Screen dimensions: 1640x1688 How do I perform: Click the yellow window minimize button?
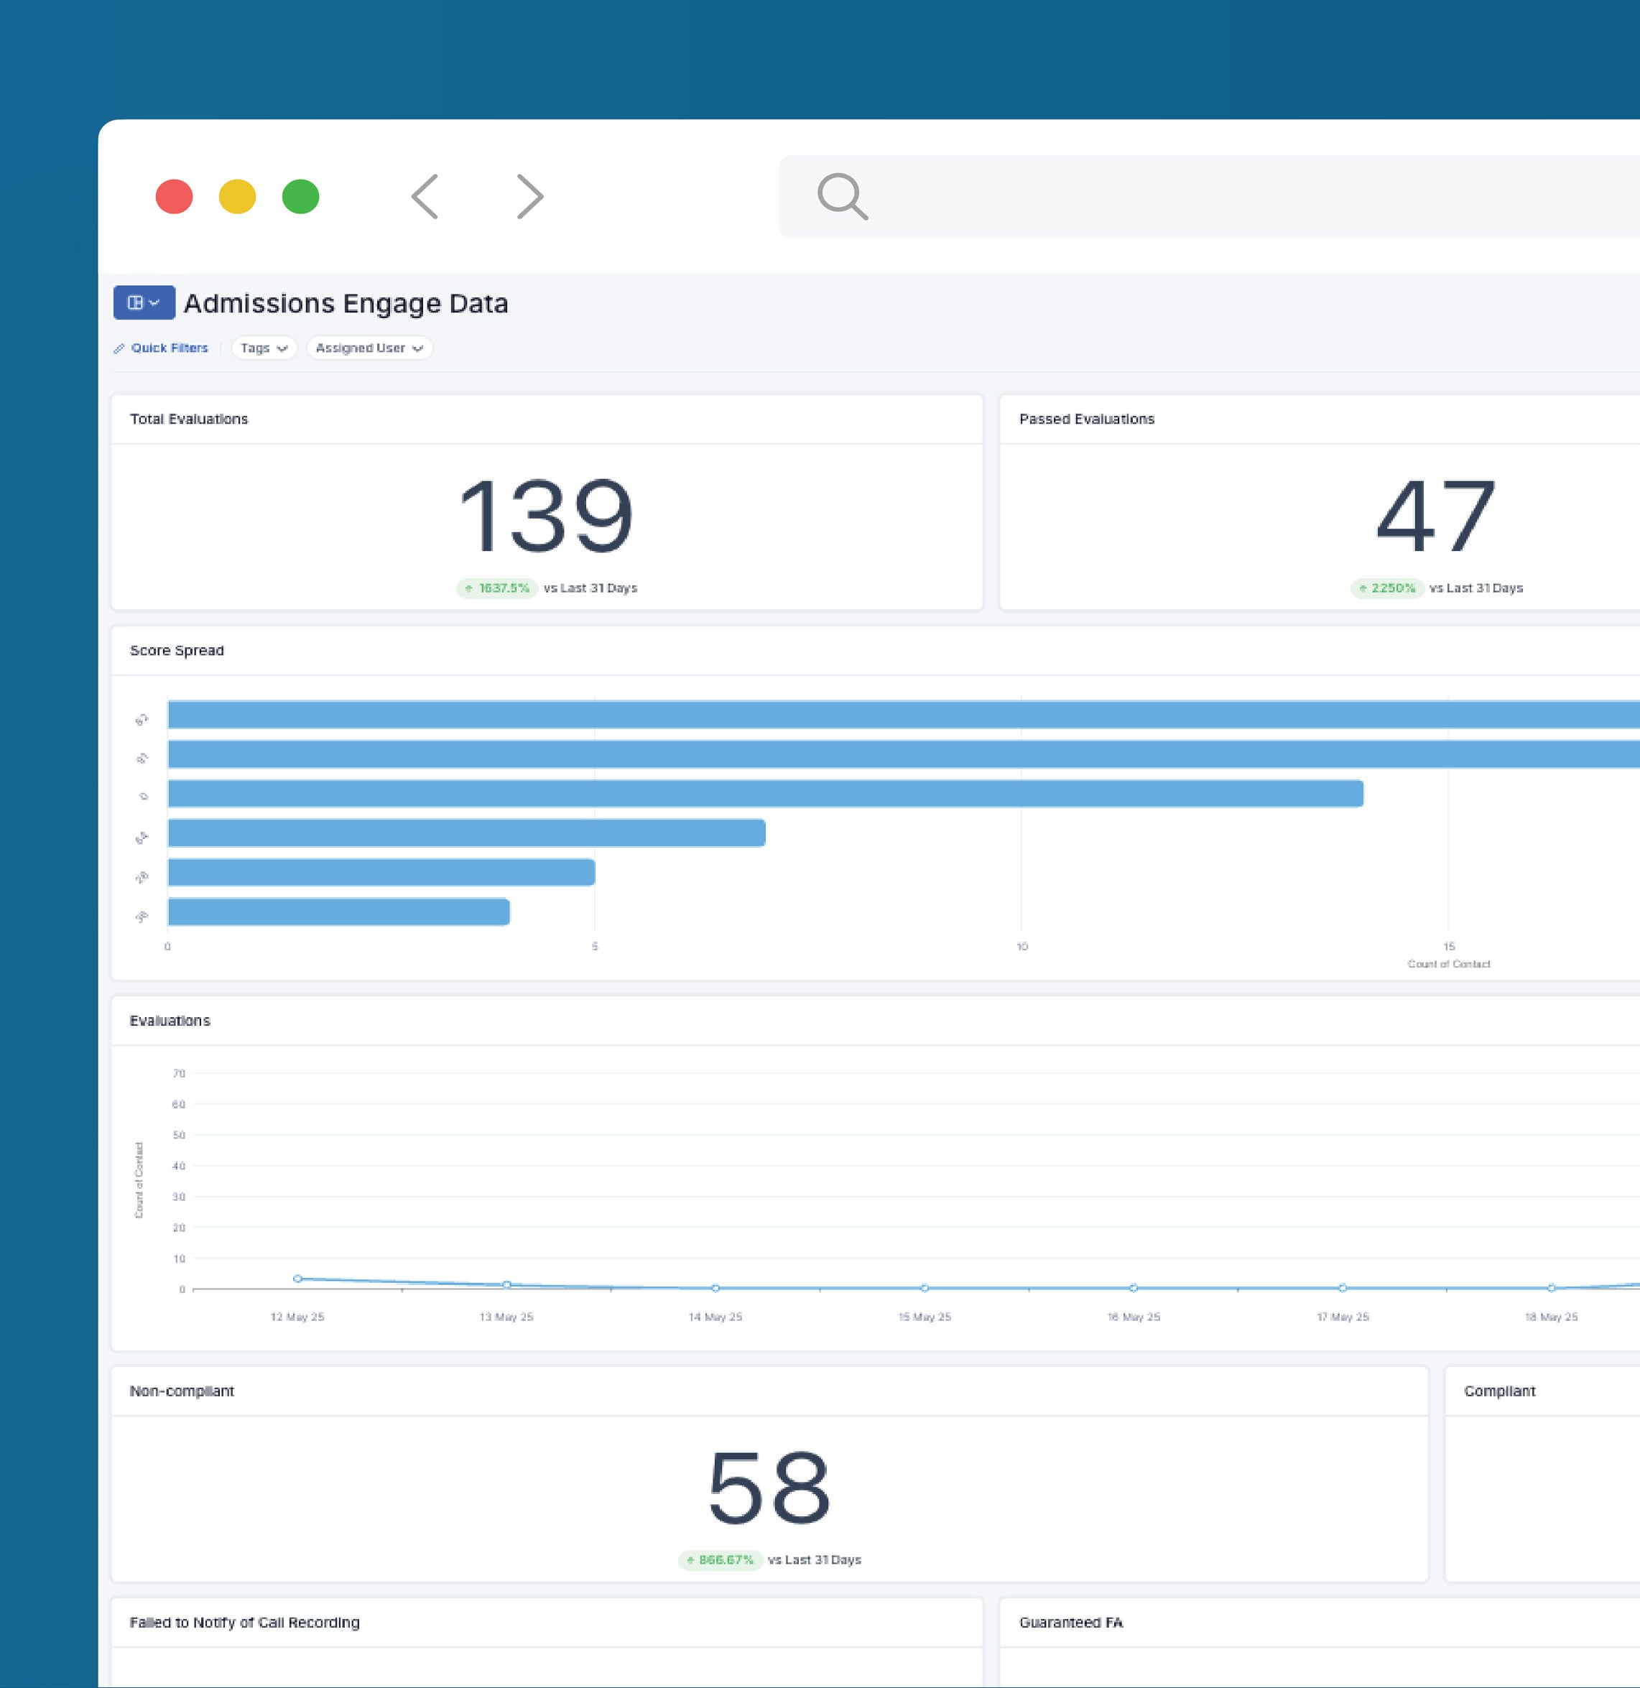[x=237, y=196]
